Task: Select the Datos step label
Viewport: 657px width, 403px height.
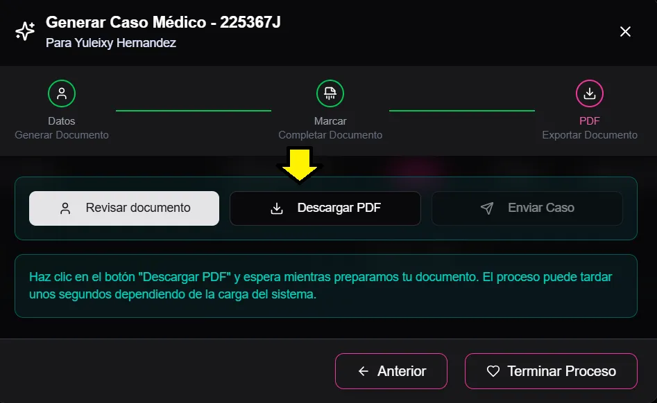Action: pyautogui.click(x=62, y=121)
